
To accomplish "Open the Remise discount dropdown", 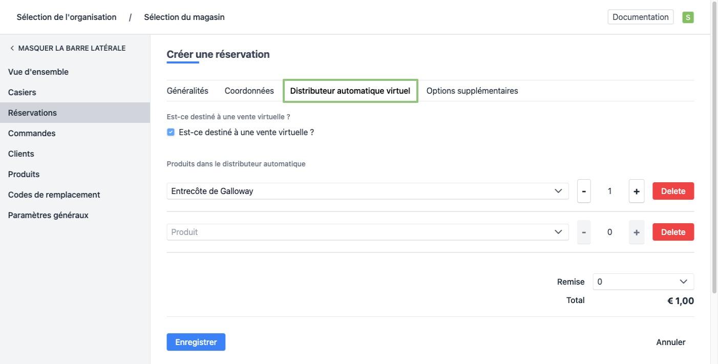I will (x=643, y=282).
